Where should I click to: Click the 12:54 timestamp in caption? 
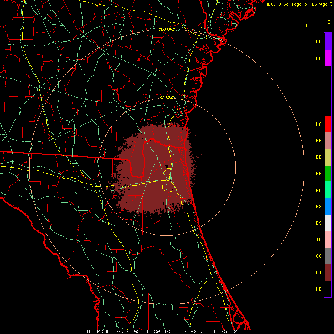(x=239, y=331)
